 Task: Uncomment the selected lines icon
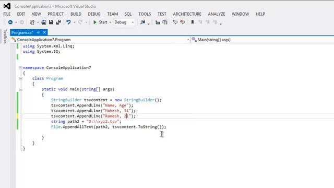pyautogui.click(x=183, y=22)
